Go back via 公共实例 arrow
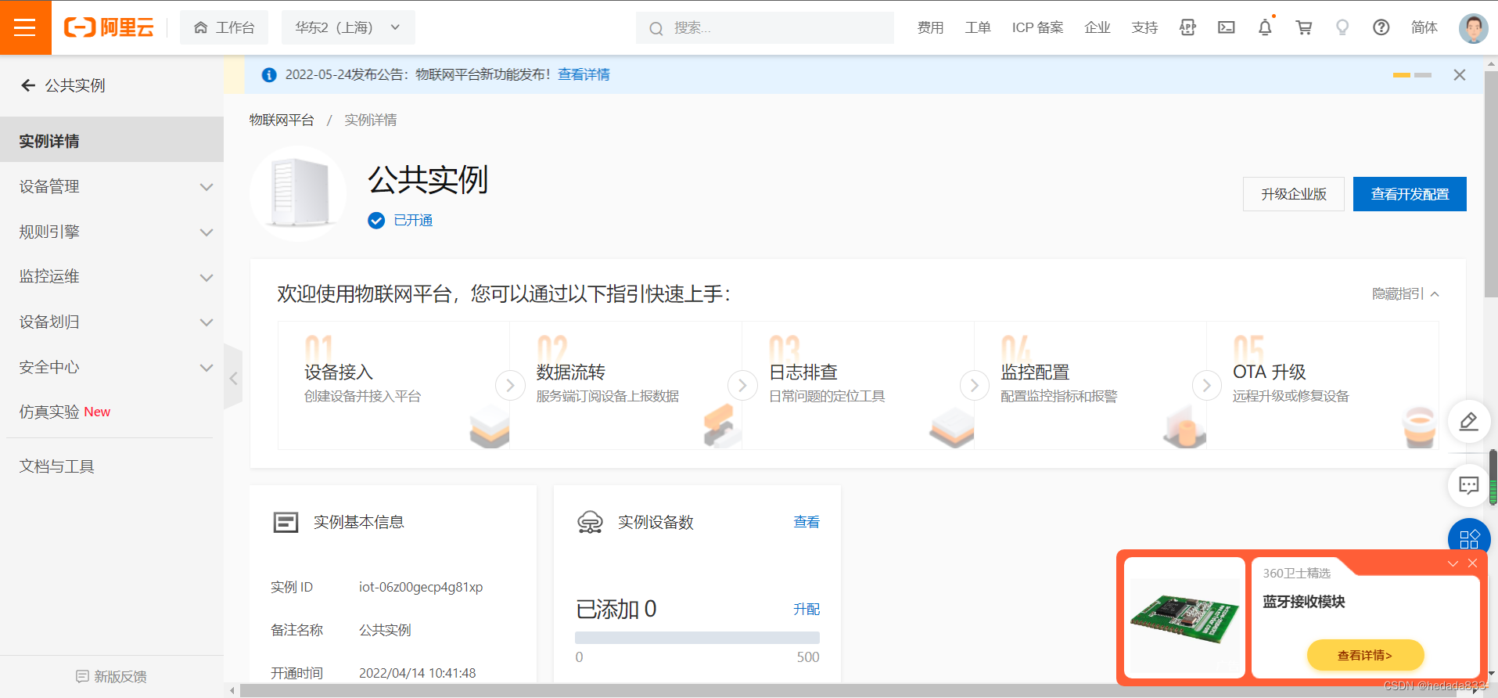 point(28,85)
